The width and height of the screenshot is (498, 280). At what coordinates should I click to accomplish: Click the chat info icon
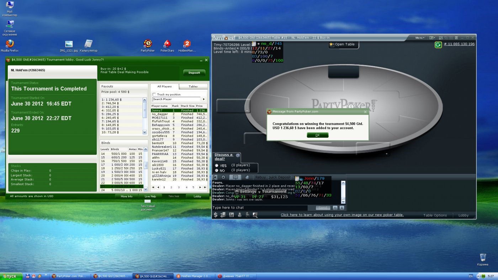click(342, 208)
